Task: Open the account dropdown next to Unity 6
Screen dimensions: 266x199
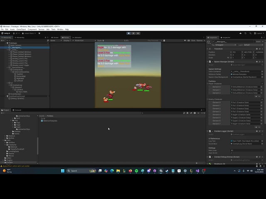Action: 16,33
